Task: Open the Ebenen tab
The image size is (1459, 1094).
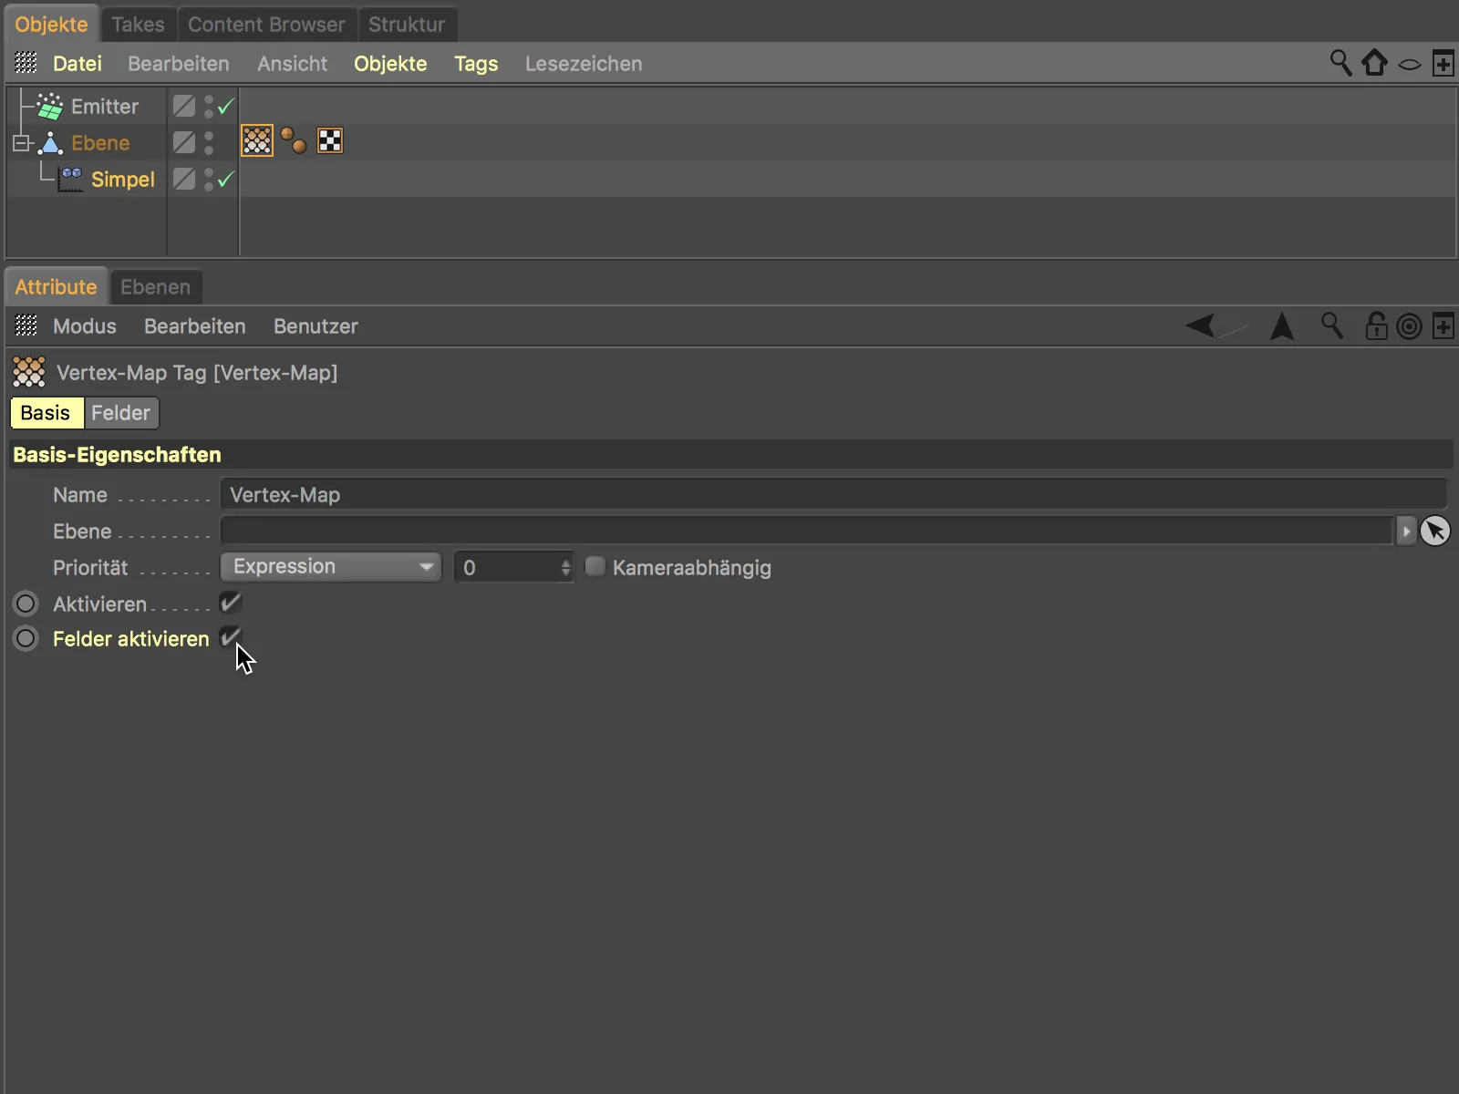Action: [156, 287]
